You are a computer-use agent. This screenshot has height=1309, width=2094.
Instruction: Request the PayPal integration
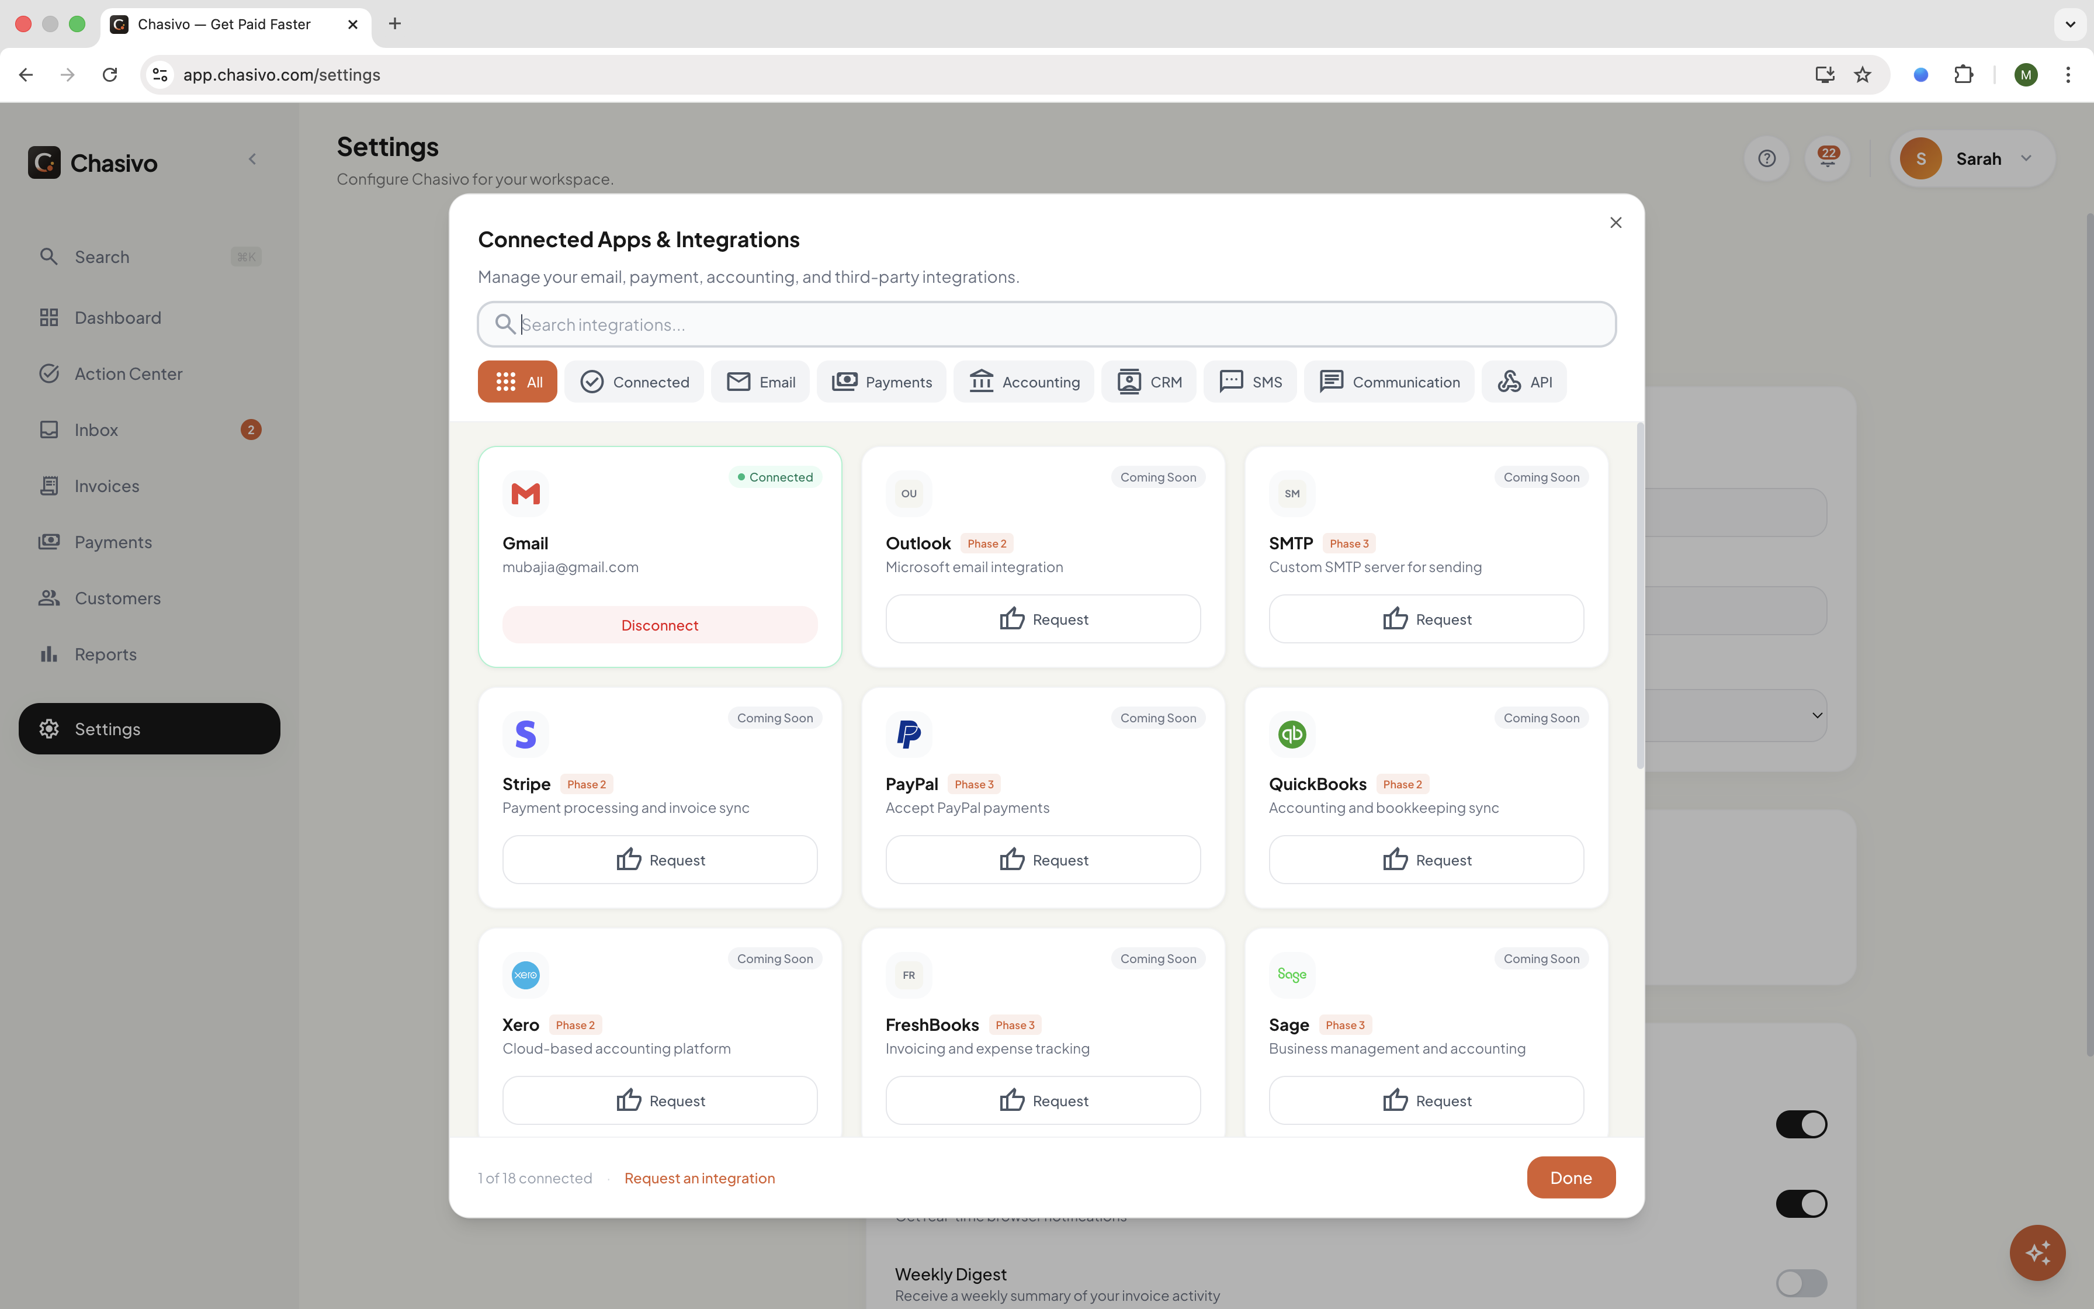tap(1043, 860)
